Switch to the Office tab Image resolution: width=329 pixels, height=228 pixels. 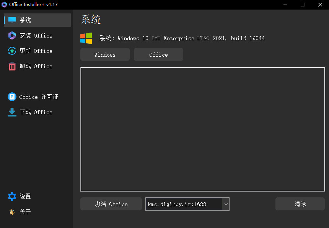pos(158,54)
